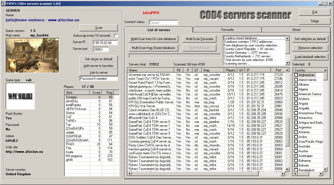
Task: Open the About tab
Action: pyautogui.click(x=296, y=30)
